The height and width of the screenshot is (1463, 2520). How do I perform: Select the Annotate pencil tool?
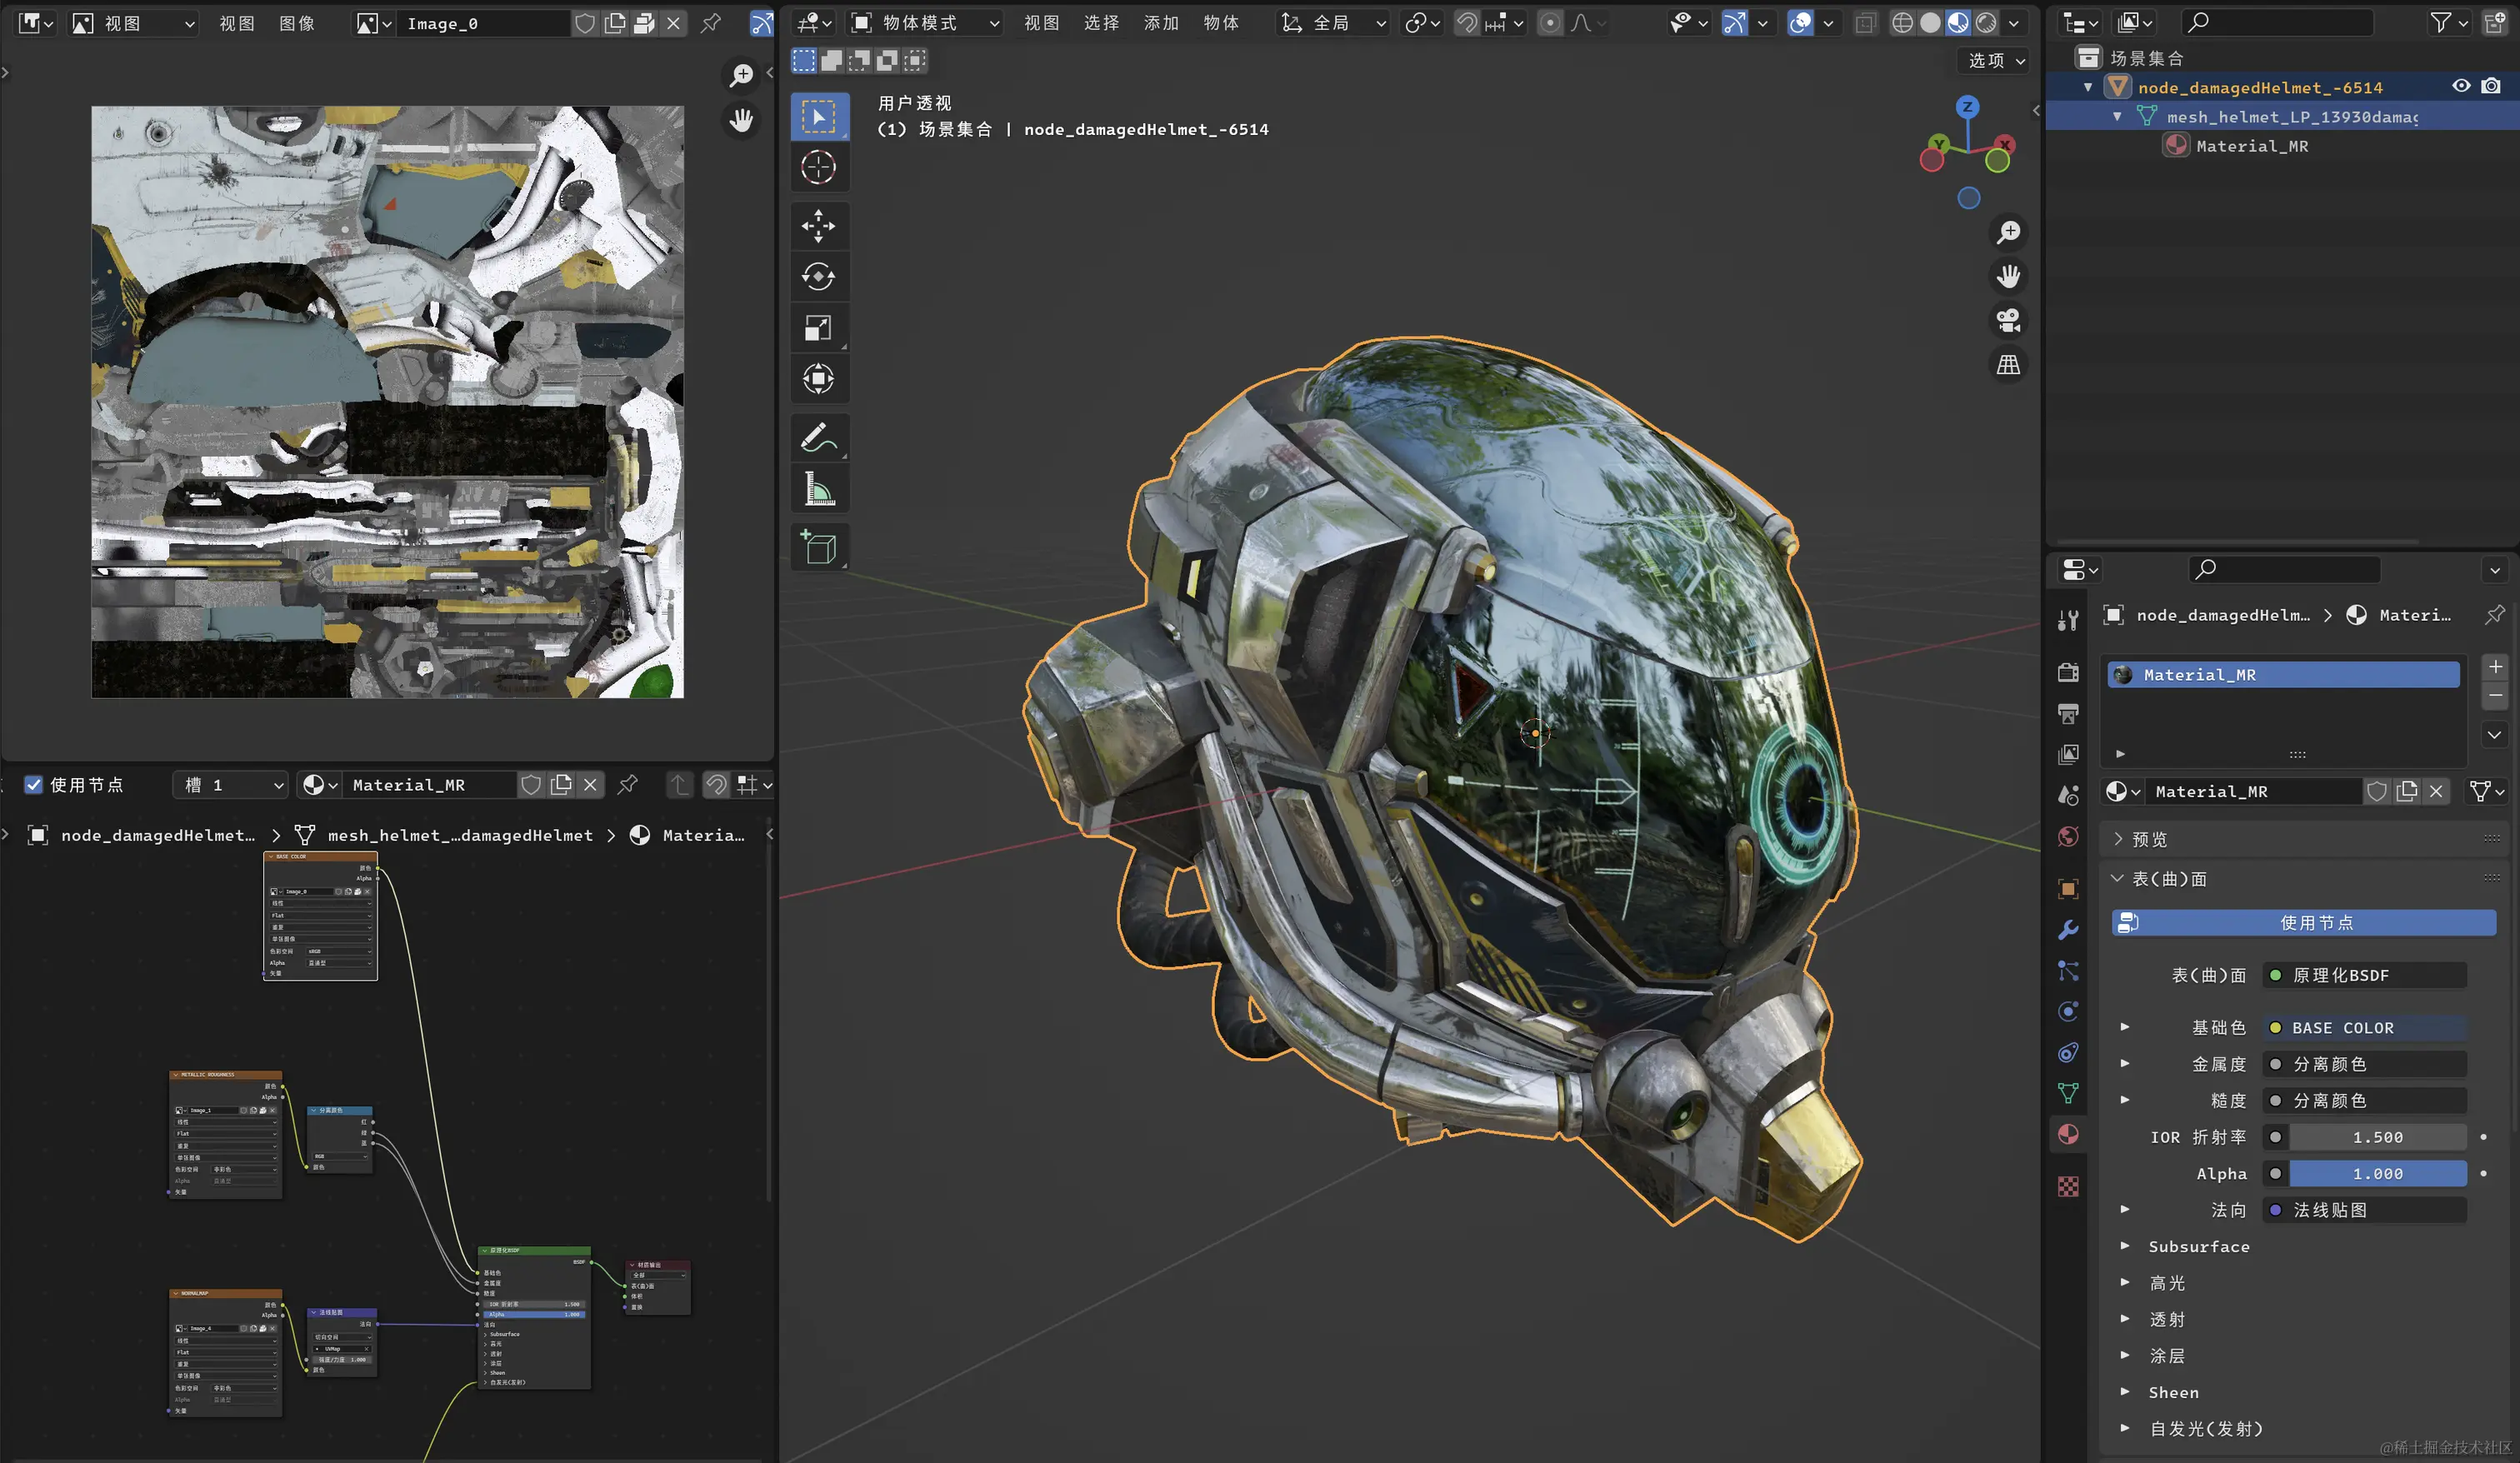pos(818,438)
